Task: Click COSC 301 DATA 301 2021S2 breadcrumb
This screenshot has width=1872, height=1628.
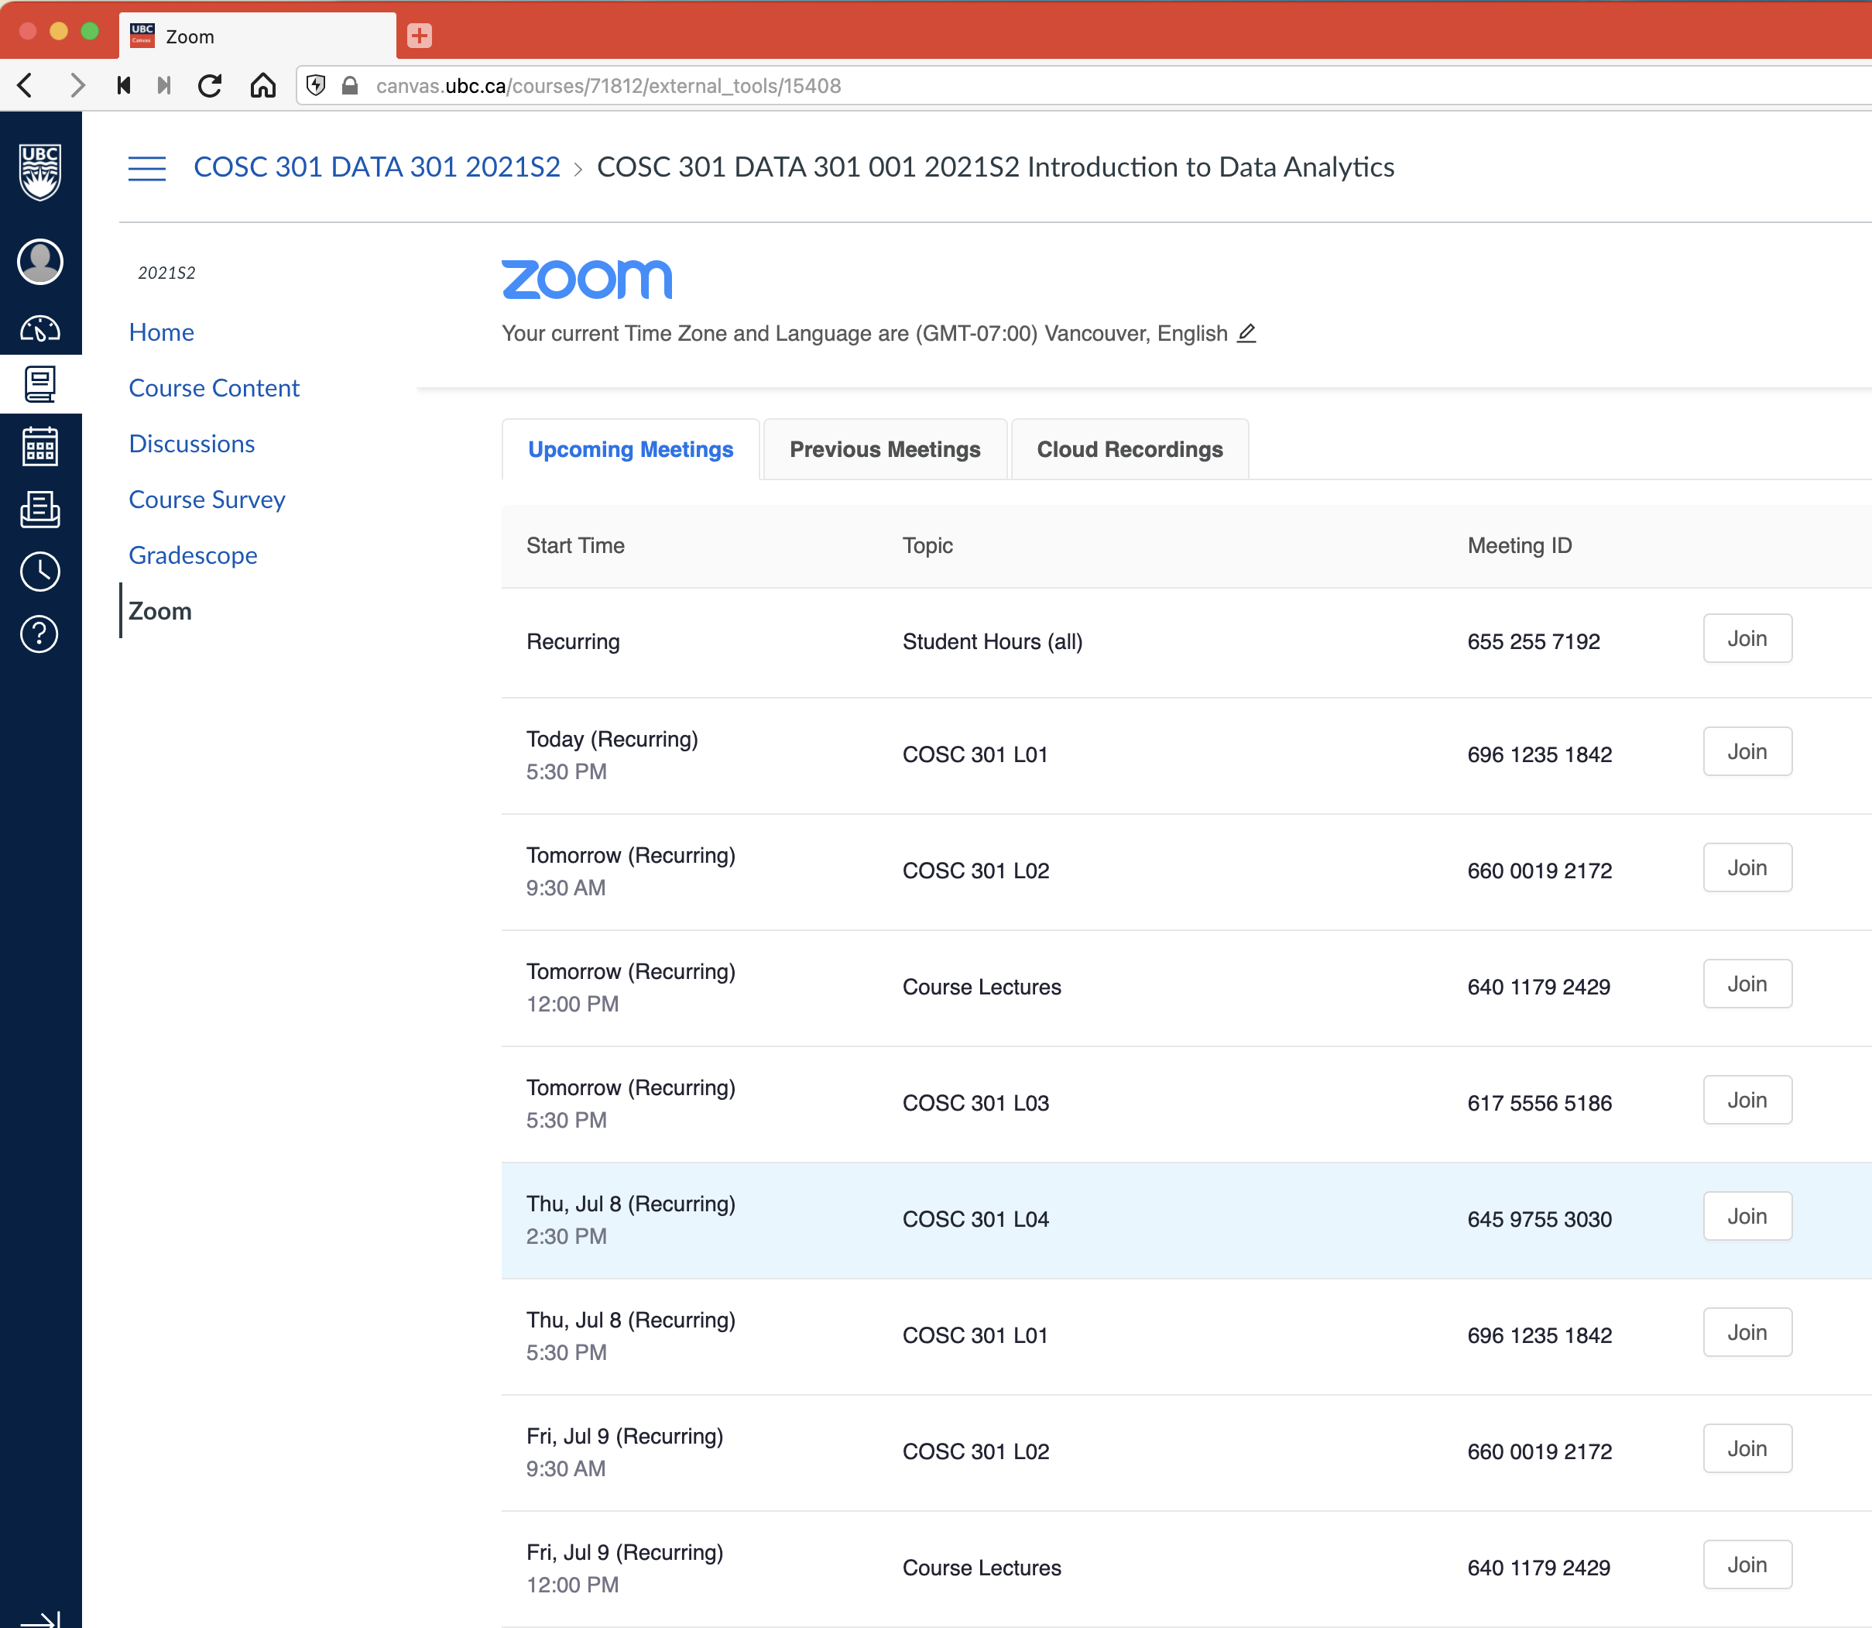Action: click(377, 167)
